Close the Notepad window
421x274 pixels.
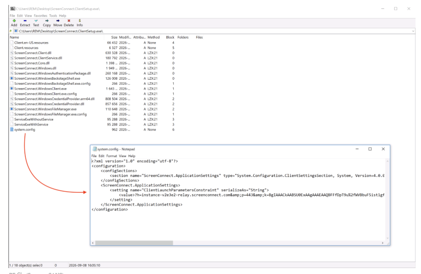[x=383, y=149]
